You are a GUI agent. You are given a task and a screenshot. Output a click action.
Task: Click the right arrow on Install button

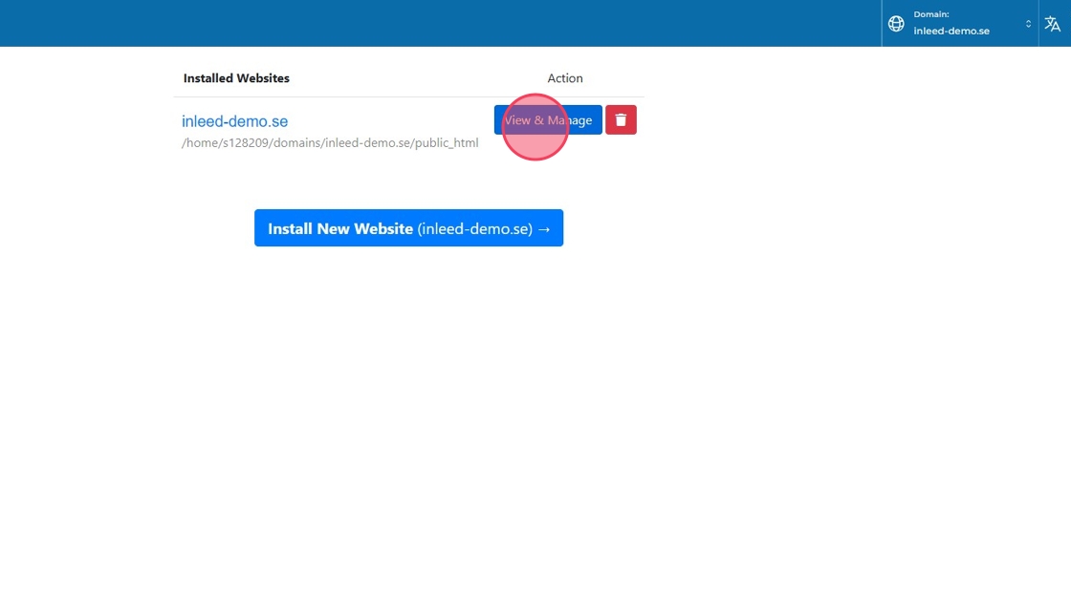[544, 229]
